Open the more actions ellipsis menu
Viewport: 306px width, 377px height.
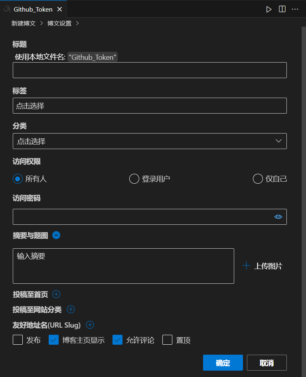295,9
